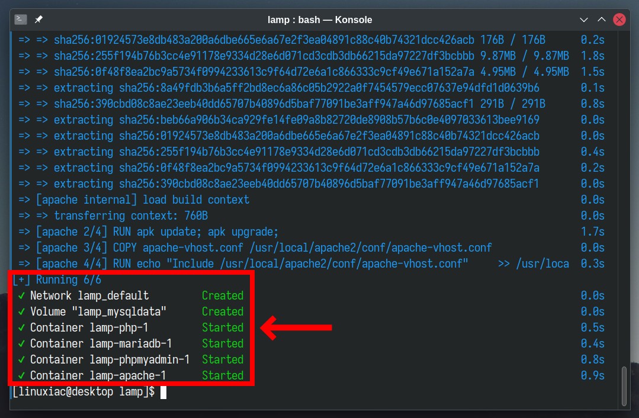This screenshot has height=418, width=639.
Task: Minimize Konsole with the down chevron
Action: [583, 20]
